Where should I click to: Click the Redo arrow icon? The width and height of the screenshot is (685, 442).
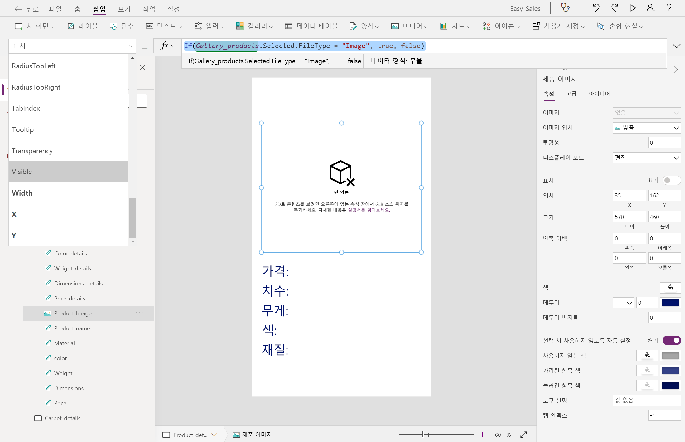(615, 8)
